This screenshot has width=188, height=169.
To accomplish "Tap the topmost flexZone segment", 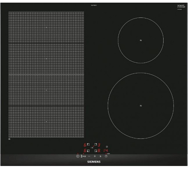I will point(46,27).
